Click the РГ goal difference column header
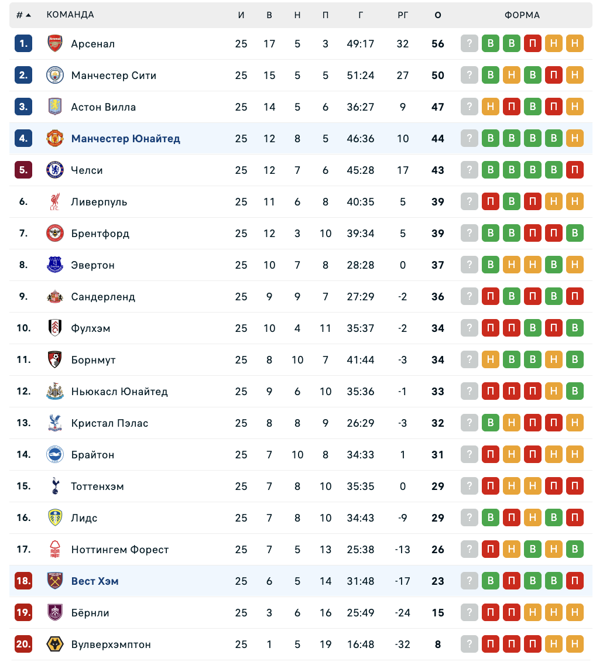Image resolution: width=603 pixels, height=665 pixels. pyautogui.click(x=403, y=15)
